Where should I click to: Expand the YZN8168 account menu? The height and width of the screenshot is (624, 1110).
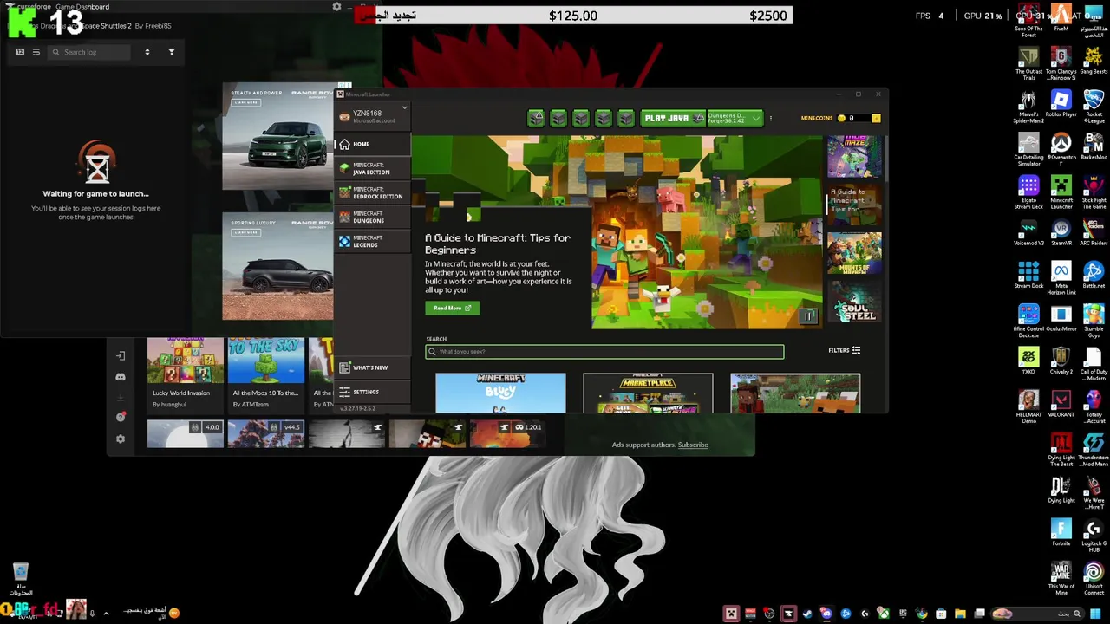pyautogui.click(x=373, y=116)
